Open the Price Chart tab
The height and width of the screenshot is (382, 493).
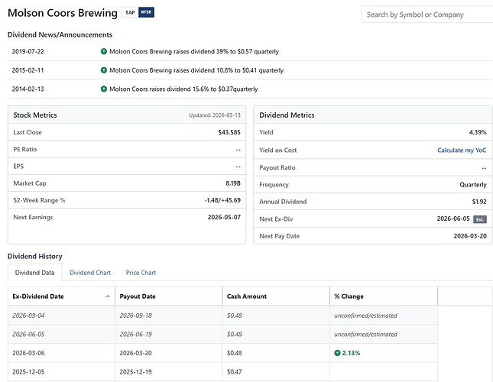pyautogui.click(x=141, y=273)
